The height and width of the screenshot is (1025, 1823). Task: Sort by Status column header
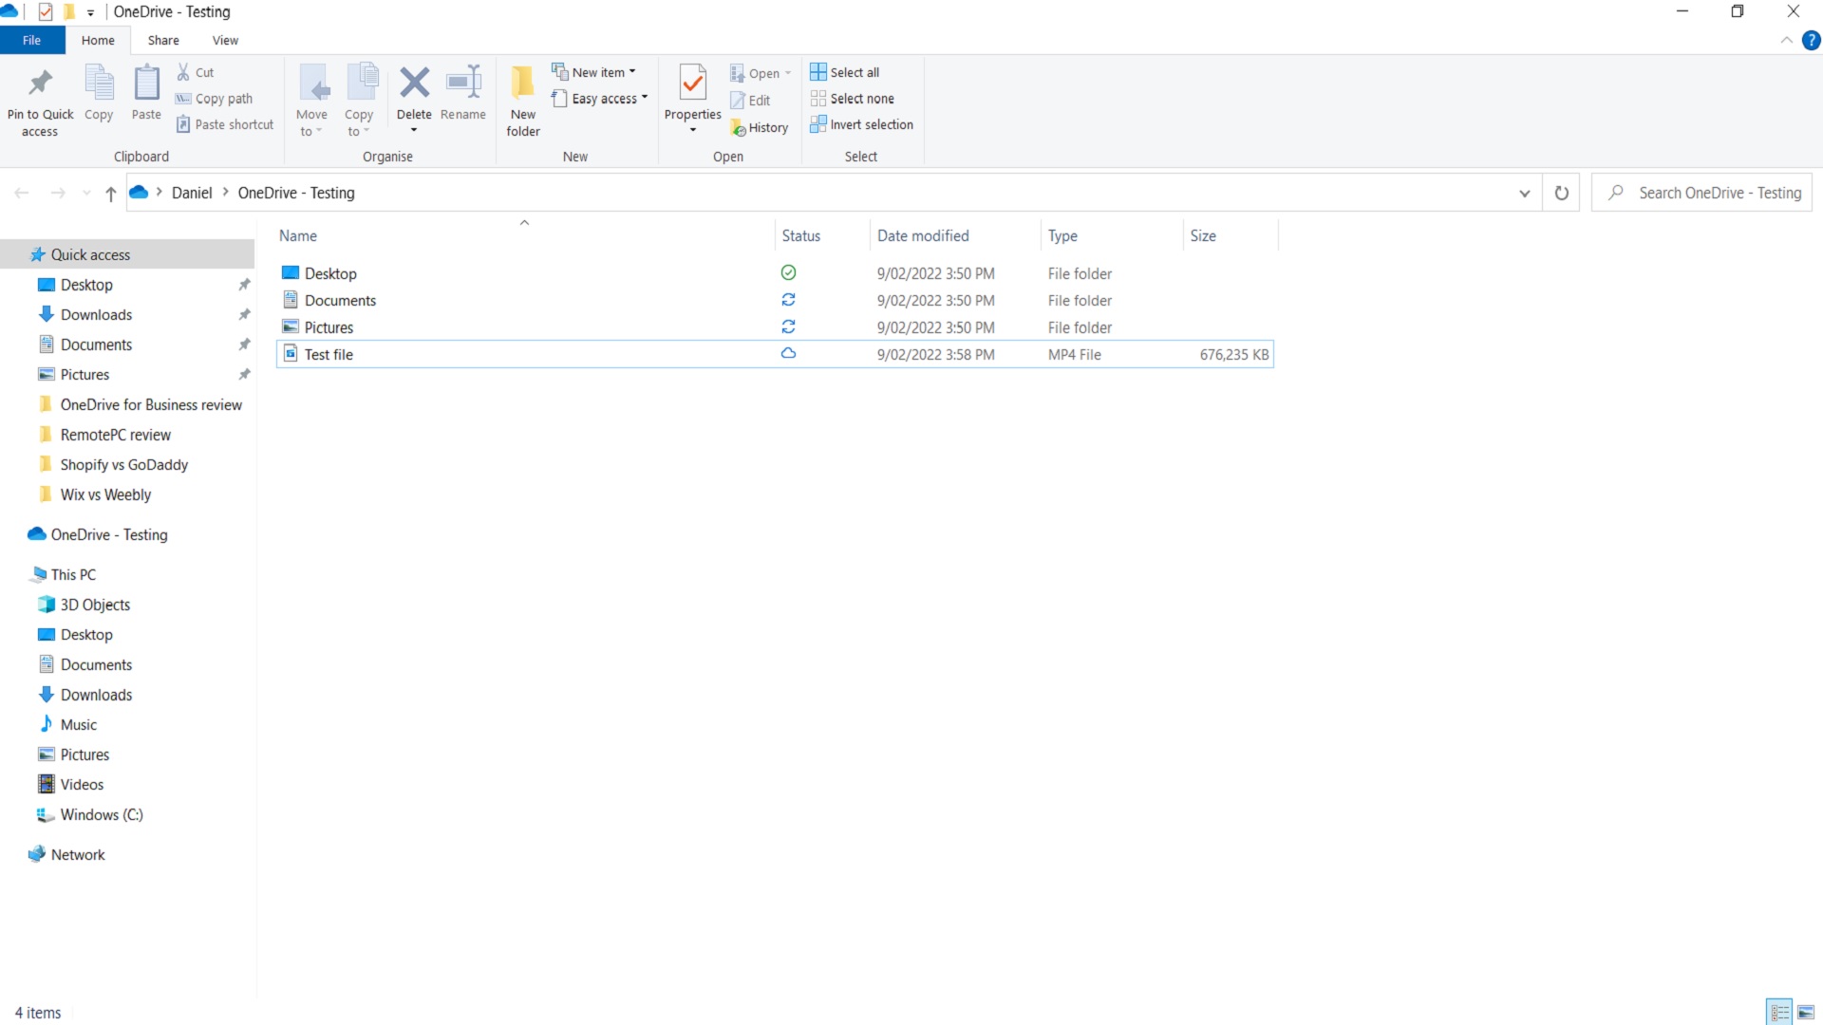[x=822, y=235]
